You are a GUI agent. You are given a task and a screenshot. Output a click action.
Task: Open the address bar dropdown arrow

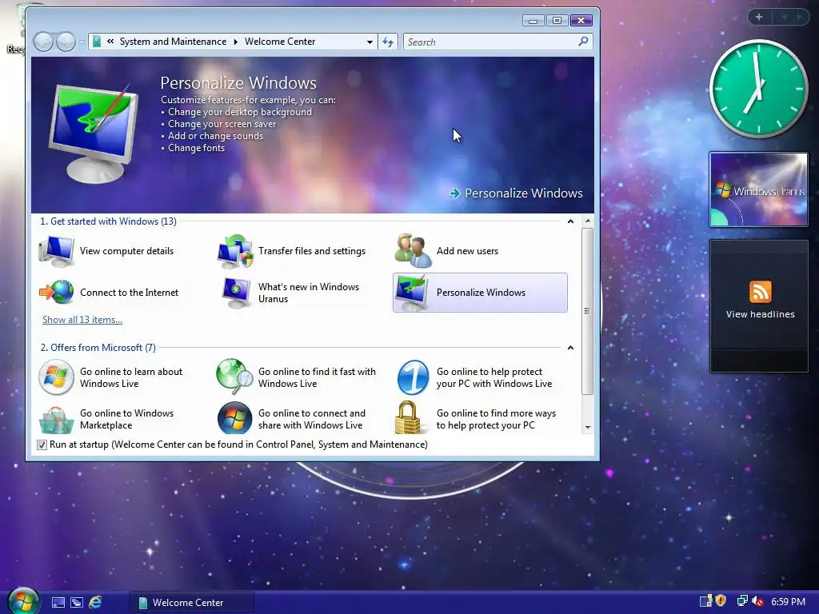tap(370, 42)
